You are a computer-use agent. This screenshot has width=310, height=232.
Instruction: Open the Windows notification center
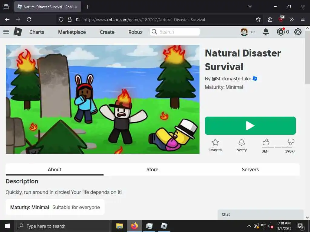click(301, 226)
